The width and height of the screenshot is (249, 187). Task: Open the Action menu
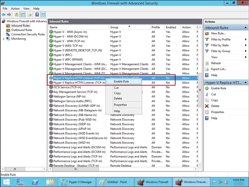pyautogui.click(x=15, y=9)
